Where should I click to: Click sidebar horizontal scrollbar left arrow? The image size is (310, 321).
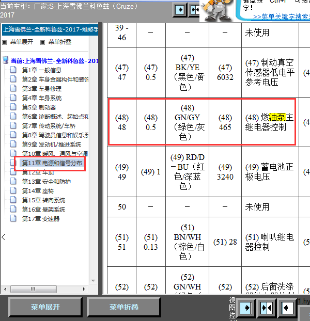coord(5,290)
